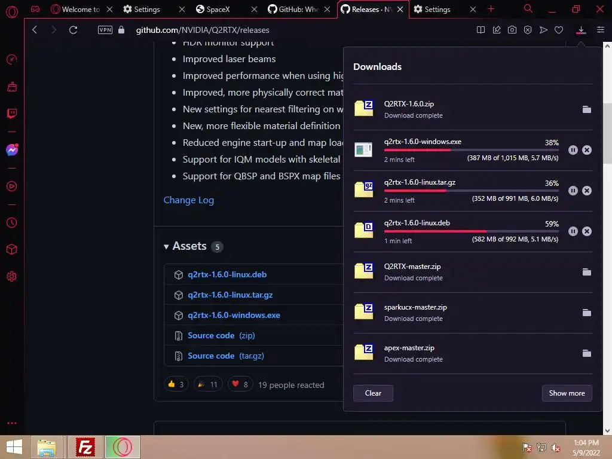The image size is (612, 459).
Task: Cancel the q2rtx-1.6.0-windows.exe download
Action: (587, 150)
